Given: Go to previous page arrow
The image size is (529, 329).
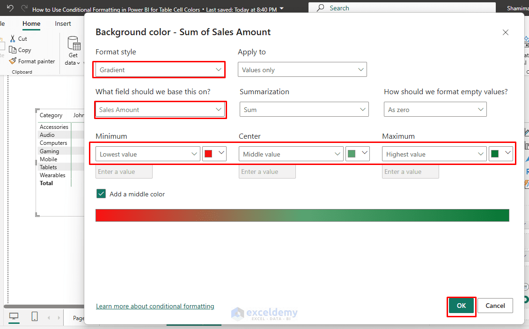Looking at the screenshot, I should coord(49,318).
